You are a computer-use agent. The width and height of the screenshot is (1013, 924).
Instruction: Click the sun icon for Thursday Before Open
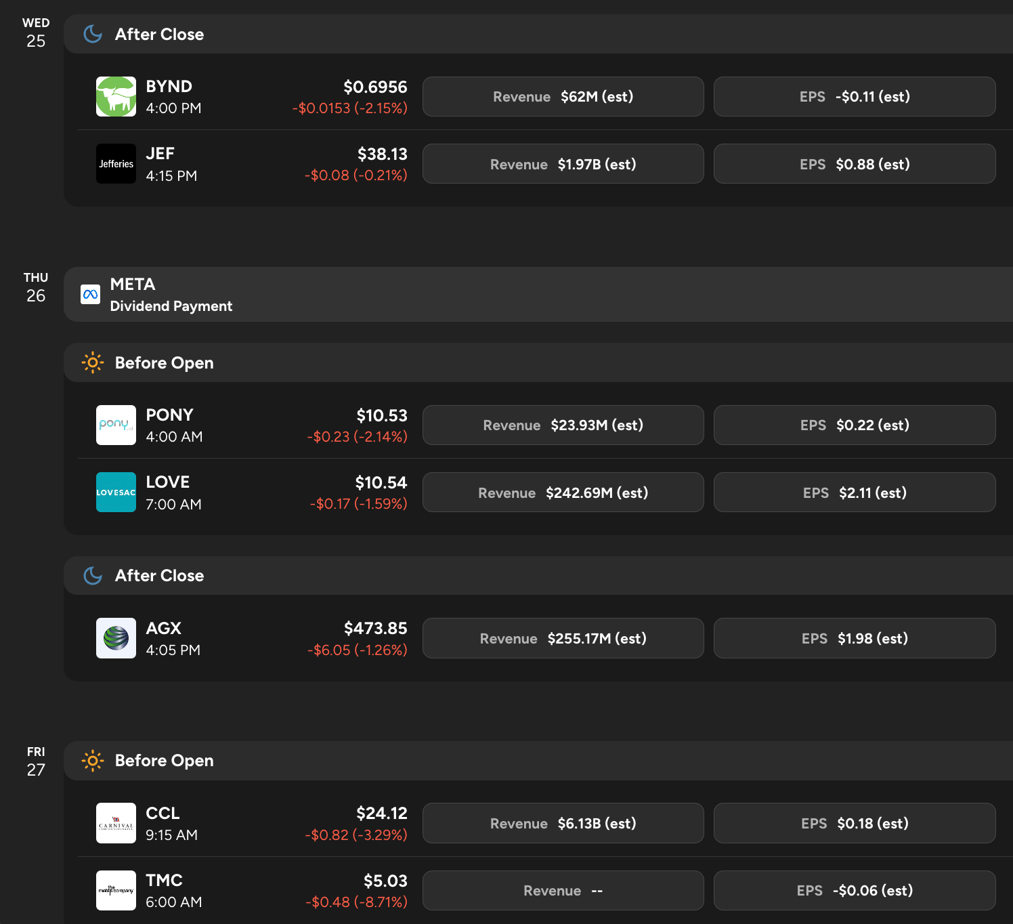tap(93, 362)
